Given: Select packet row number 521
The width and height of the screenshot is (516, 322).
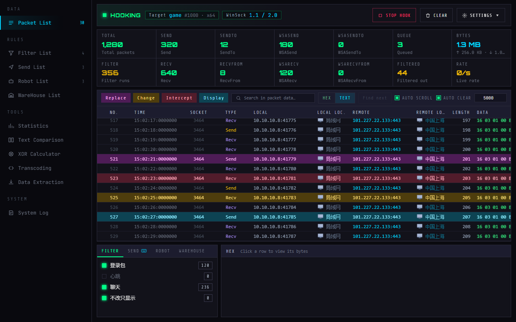Looking at the screenshot, I should [304, 159].
